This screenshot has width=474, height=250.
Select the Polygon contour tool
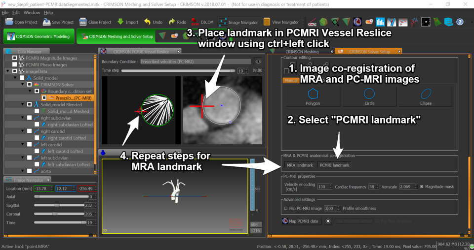click(313, 96)
